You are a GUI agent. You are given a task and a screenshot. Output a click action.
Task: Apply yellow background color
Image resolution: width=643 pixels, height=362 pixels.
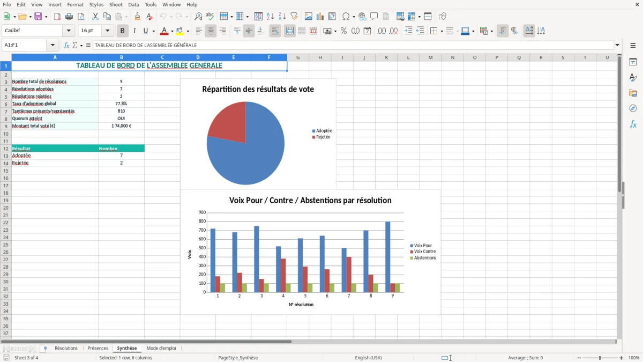click(180, 31)
